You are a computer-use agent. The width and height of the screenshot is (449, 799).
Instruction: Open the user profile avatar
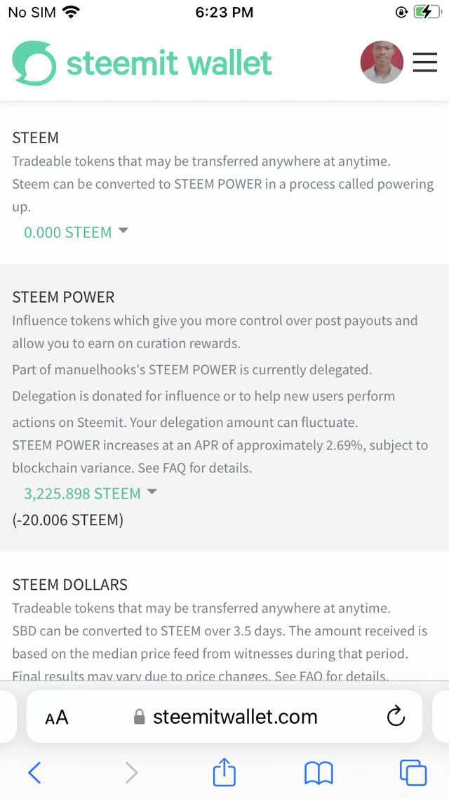pyautogui.click(x=382, y=62)
